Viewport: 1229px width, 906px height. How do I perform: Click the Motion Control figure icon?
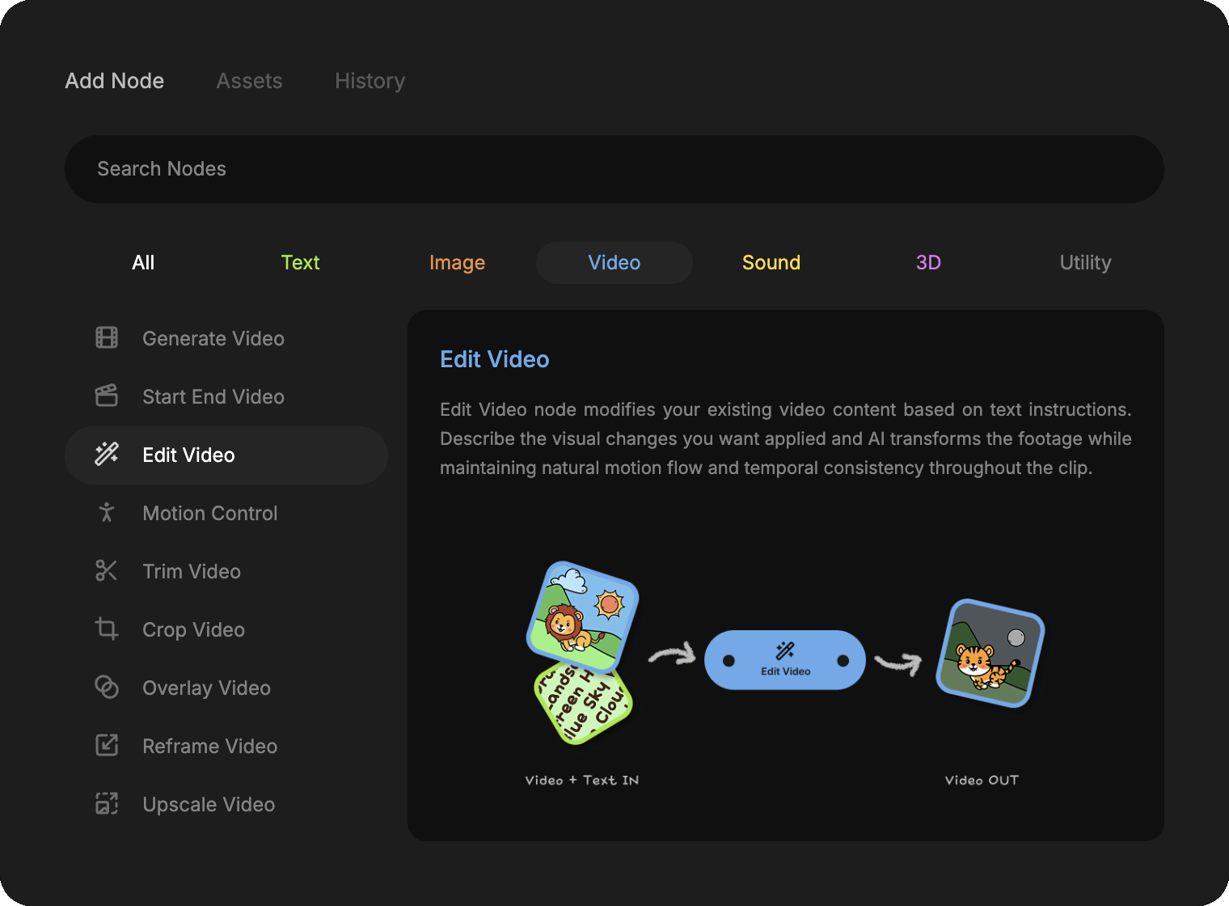(107, 513)
